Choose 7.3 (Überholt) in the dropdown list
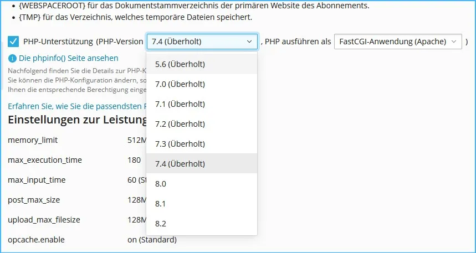The width and height of the screenshot is (476, 253). pyautogui.click(x=202, y=144)
